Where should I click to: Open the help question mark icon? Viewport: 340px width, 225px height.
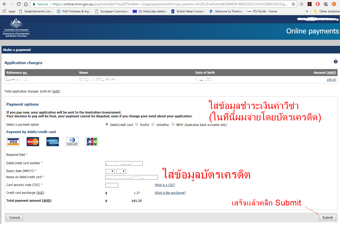(335, 62)
